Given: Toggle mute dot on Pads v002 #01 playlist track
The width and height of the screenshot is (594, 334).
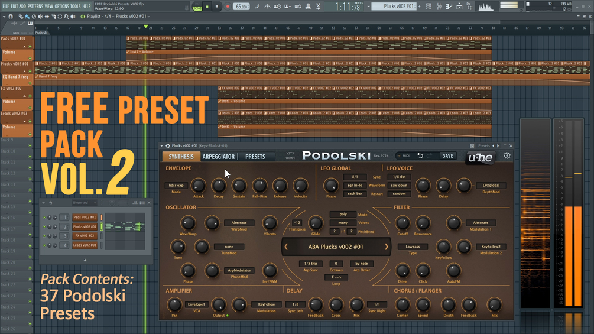Looking at the screenshot, I should (x=30, y=47).
